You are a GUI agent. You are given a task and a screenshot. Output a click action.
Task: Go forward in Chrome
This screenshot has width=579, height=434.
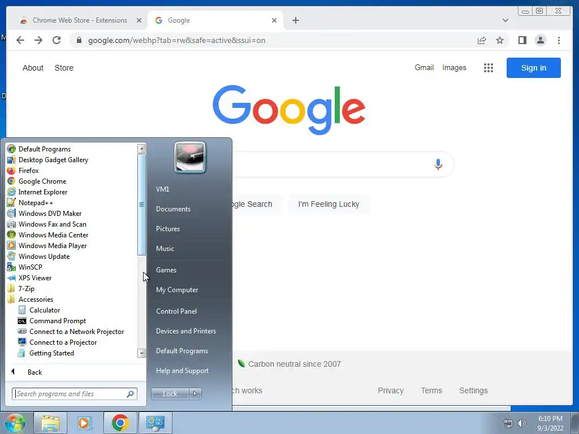(x=38, y=40)
